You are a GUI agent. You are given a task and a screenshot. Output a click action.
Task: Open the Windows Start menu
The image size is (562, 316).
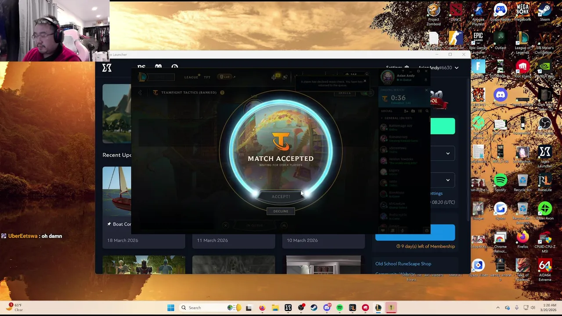pyautogui.click(x=171, y=308)
